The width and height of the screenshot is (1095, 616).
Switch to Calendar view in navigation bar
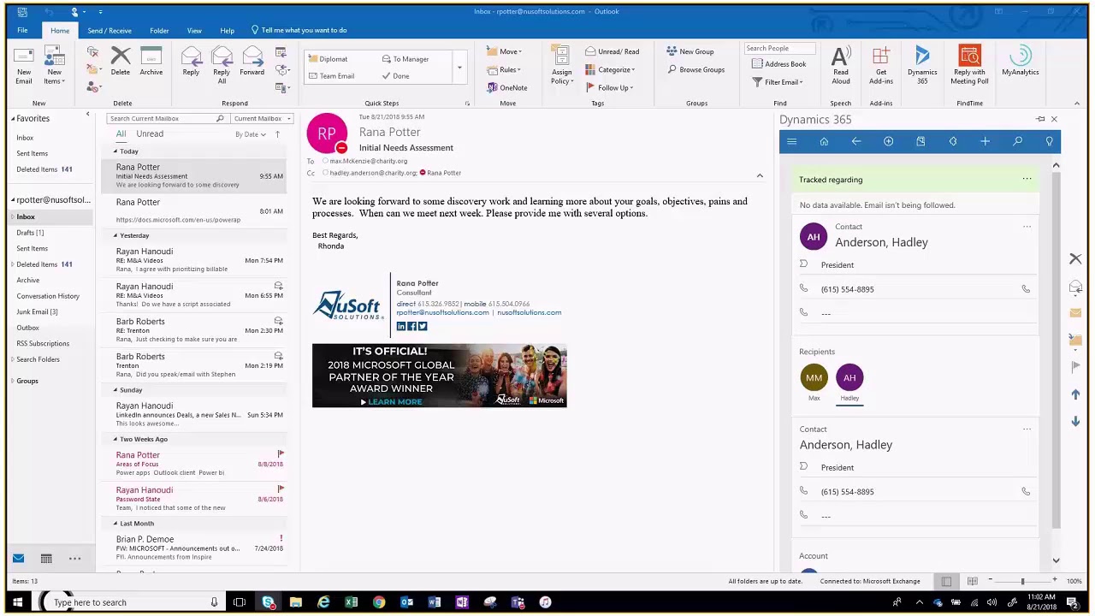pyautogui.click(x=46, y=559)
